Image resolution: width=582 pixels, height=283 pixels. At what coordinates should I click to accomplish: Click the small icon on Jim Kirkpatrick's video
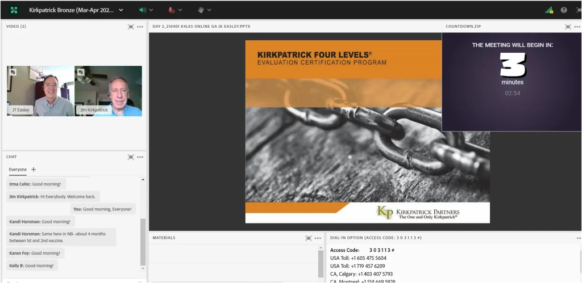tap(81, 72)
